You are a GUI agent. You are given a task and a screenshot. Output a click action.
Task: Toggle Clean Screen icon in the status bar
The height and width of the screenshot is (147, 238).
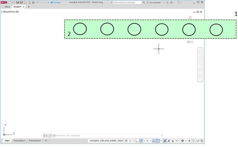[x=198, y=141]
